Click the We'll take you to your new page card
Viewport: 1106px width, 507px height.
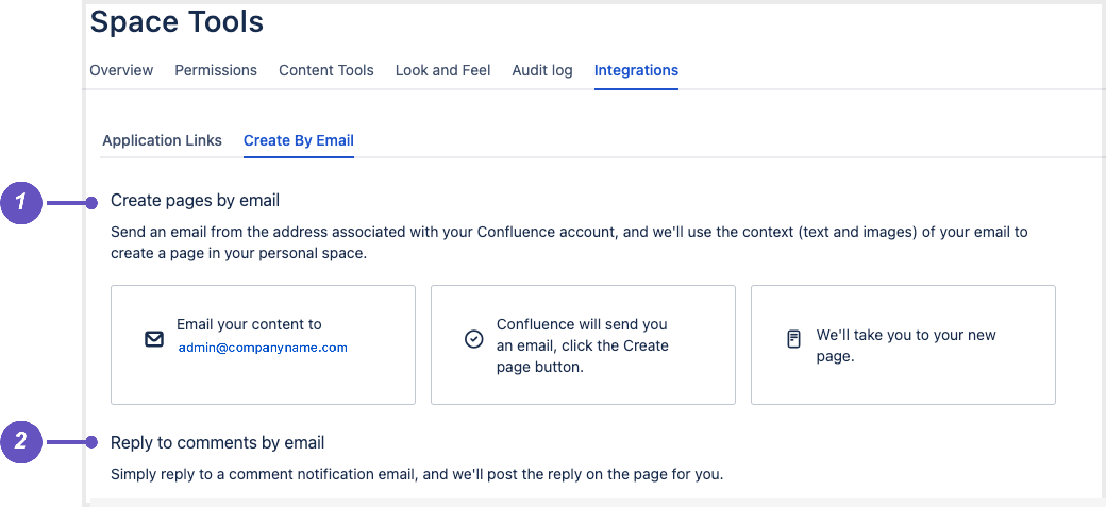(903, 383)
